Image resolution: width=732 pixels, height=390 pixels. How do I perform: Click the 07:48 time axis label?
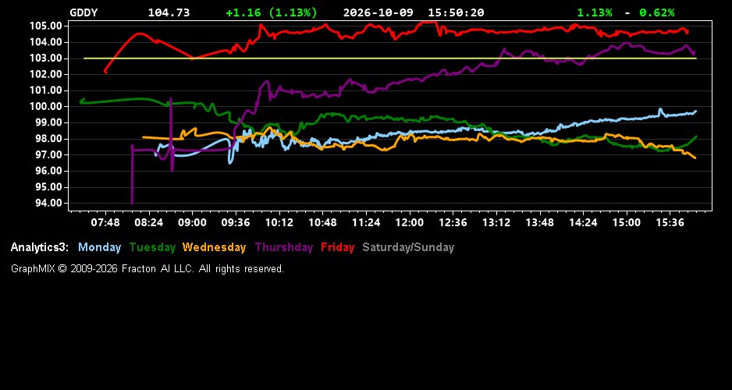point(105,222)
